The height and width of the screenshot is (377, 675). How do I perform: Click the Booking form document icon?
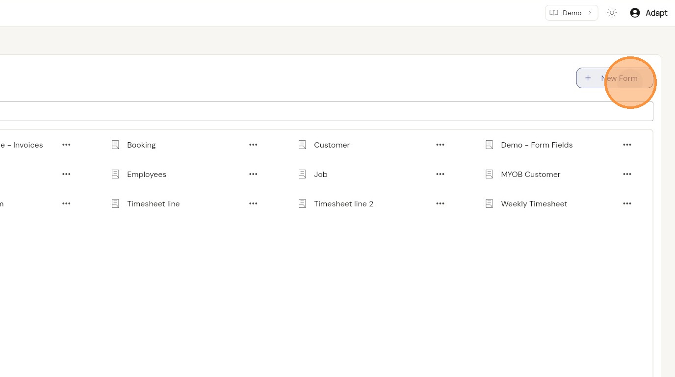pos(115,145)
